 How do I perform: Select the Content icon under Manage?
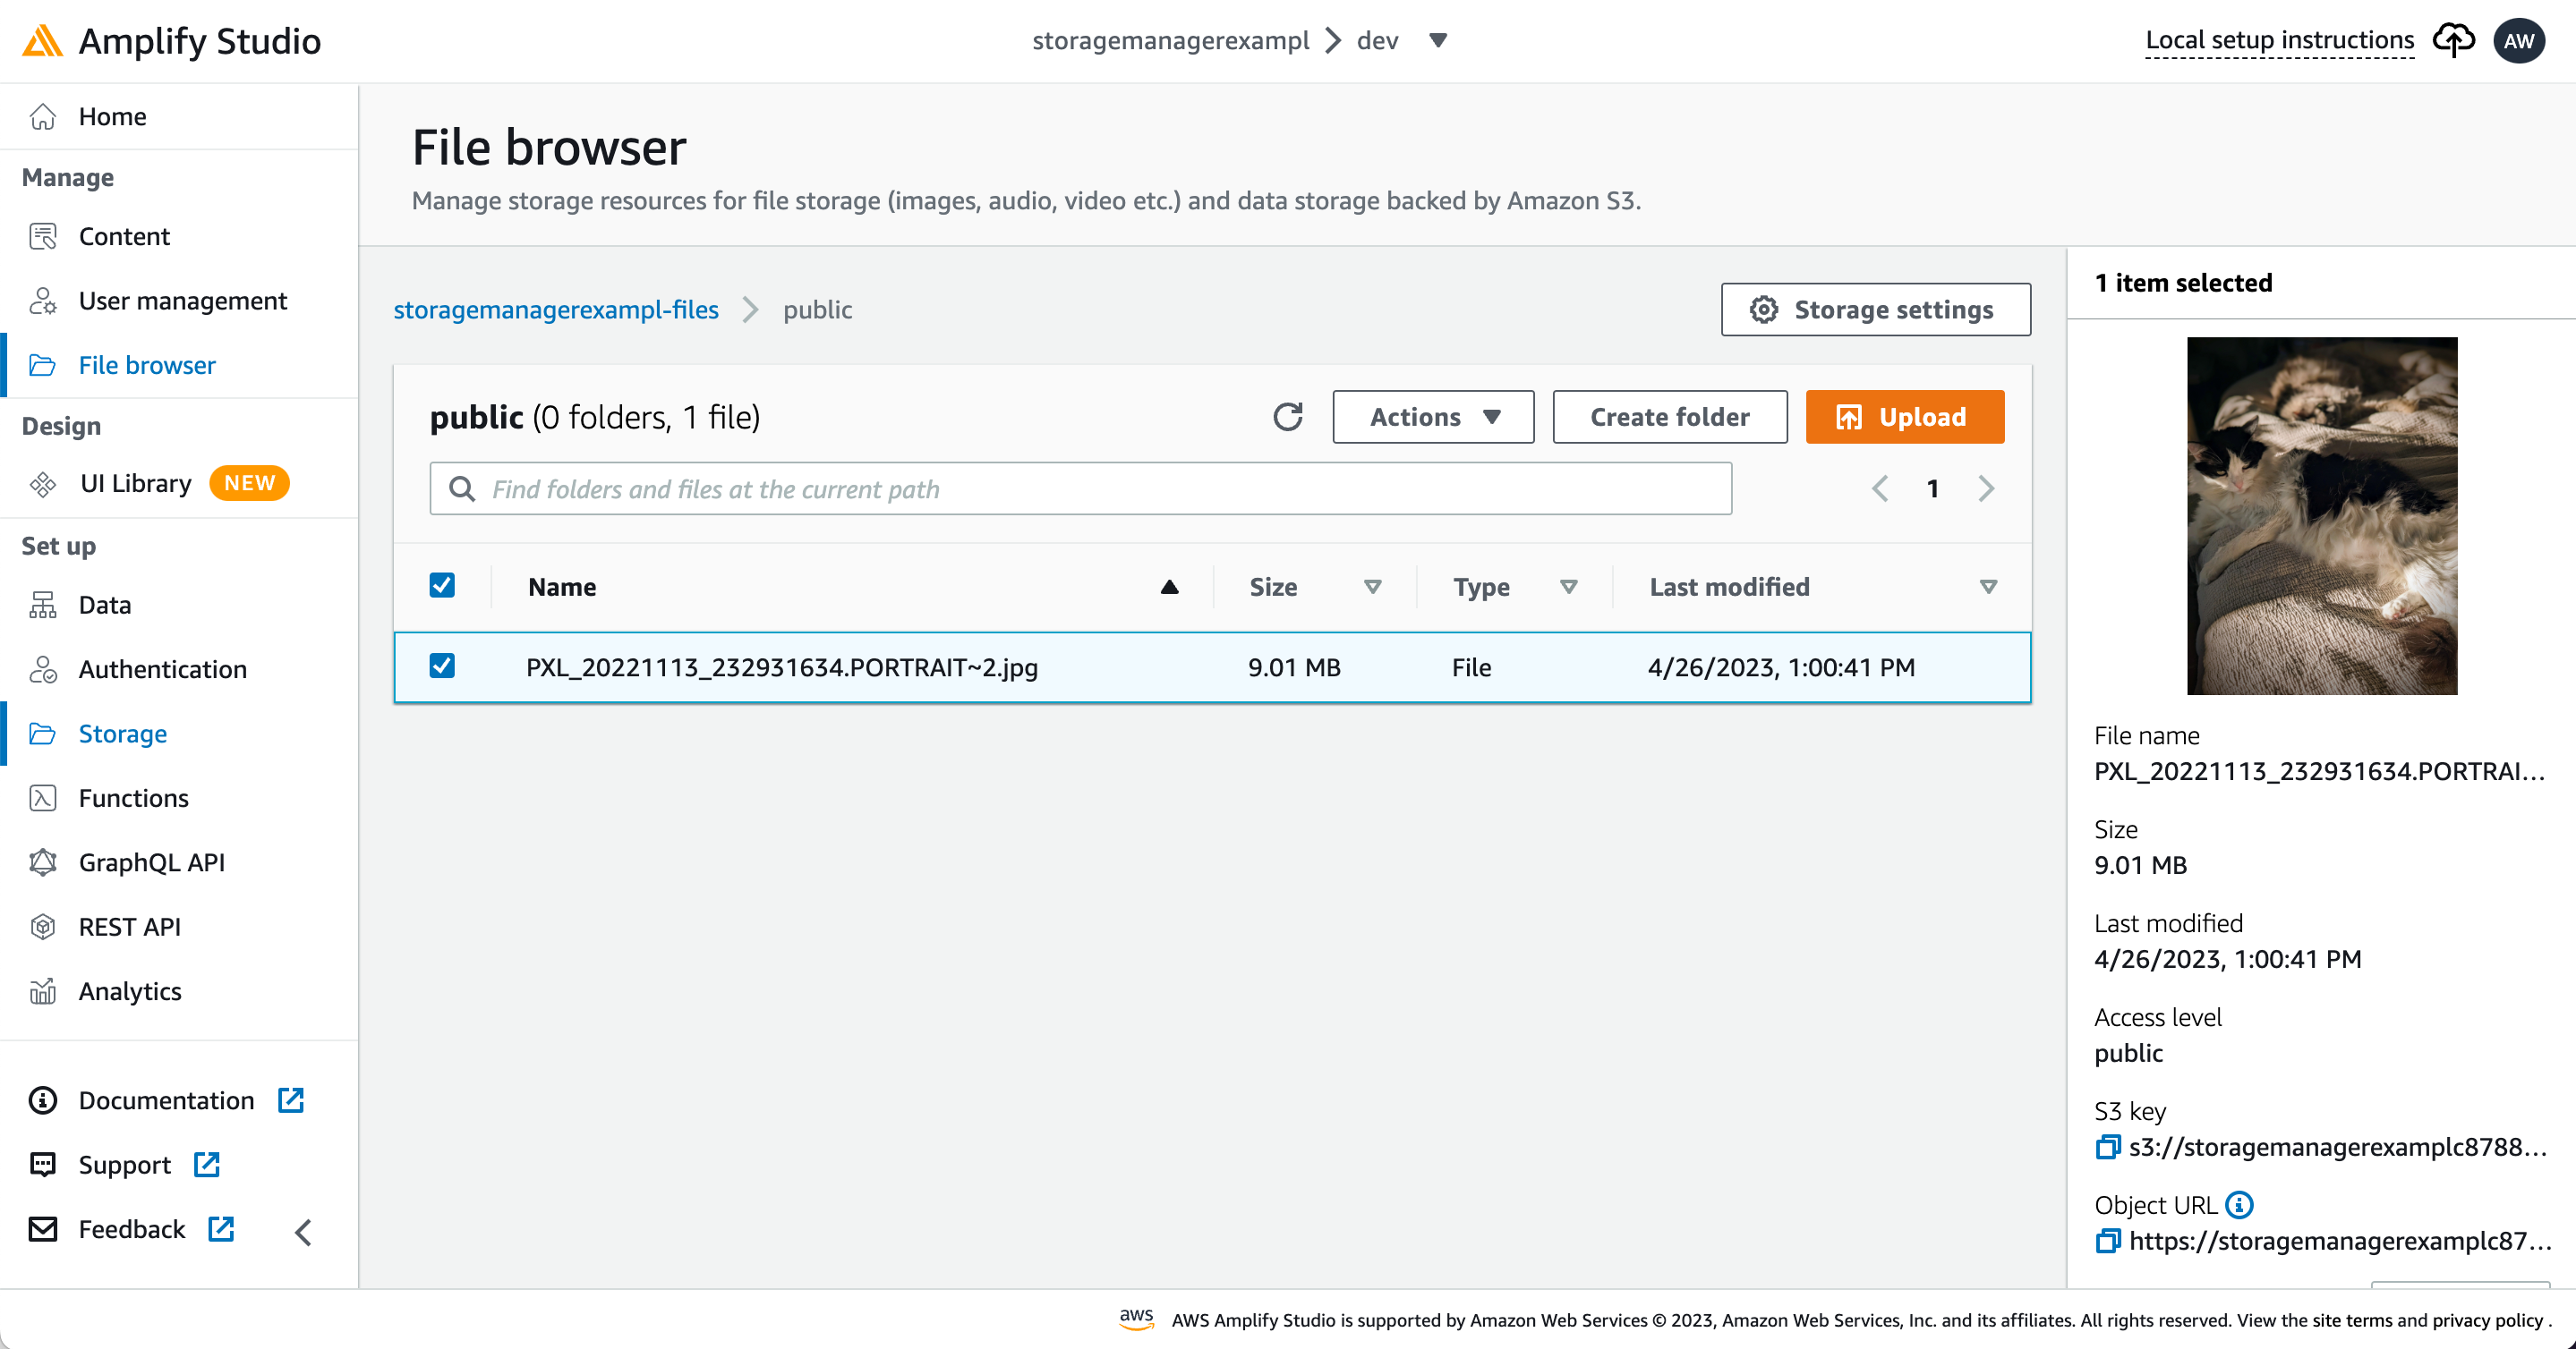click(43, 236)
